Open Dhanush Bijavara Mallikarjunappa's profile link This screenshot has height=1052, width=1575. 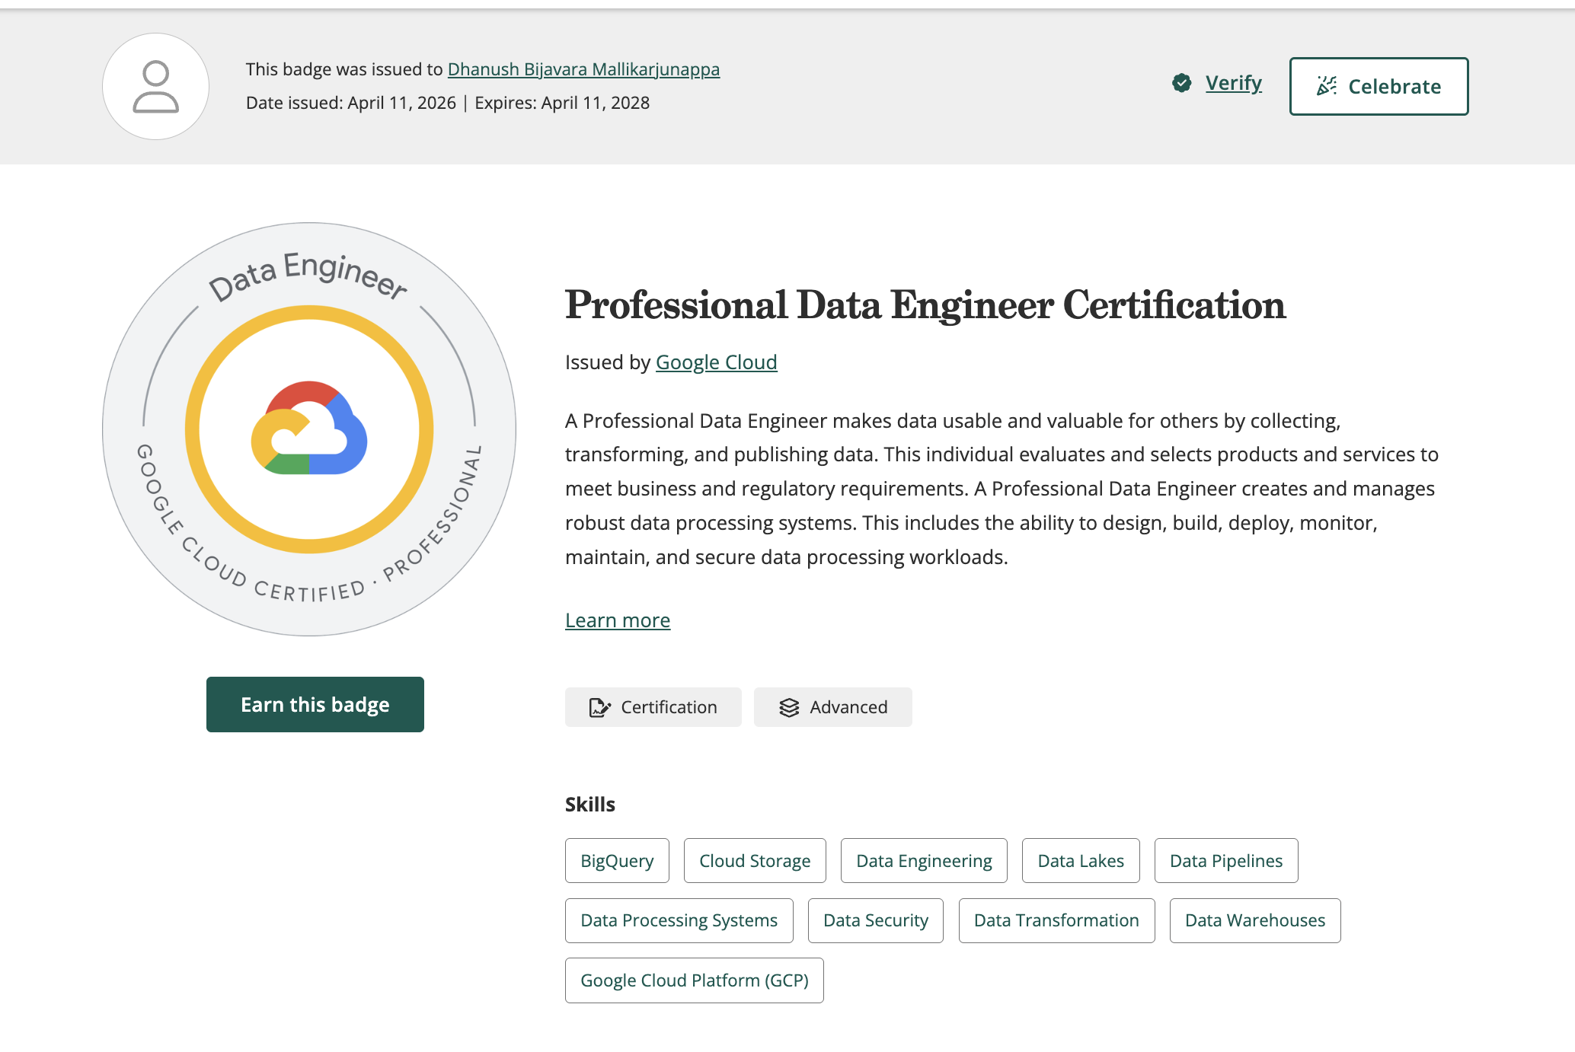(583, 69)
